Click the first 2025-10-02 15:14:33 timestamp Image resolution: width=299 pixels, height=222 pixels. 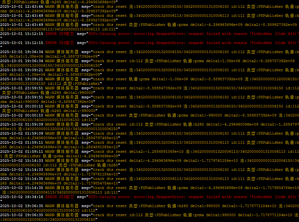[22, 161]
